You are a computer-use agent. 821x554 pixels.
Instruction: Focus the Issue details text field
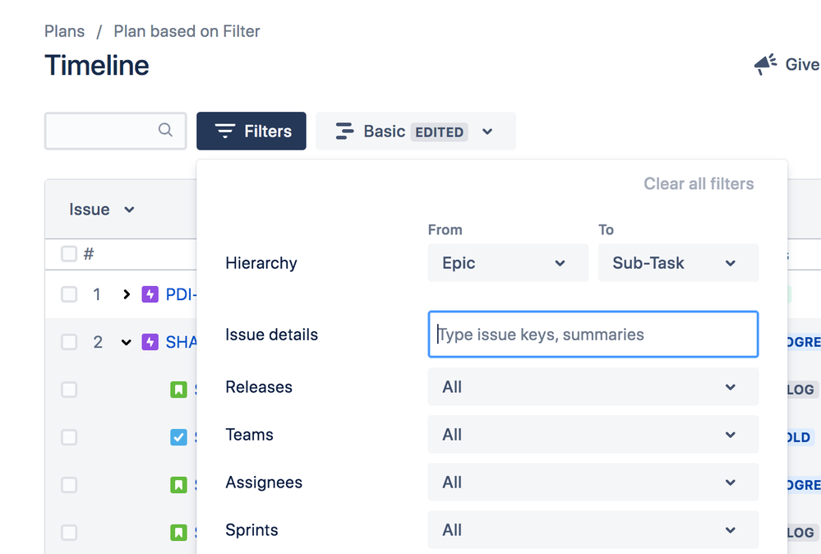pos(593,335)
